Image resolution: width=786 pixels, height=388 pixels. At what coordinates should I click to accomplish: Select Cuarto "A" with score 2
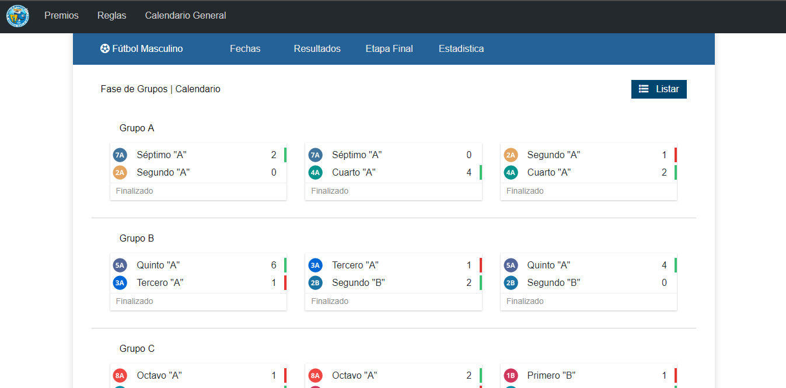[x=549, y=173]
